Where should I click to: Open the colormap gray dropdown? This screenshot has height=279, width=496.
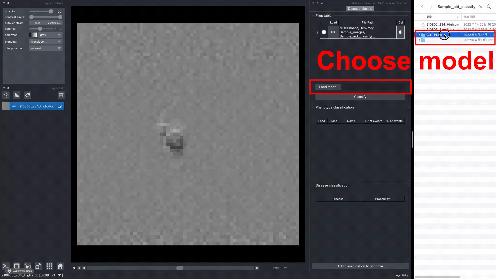click(x=50, y=35)
